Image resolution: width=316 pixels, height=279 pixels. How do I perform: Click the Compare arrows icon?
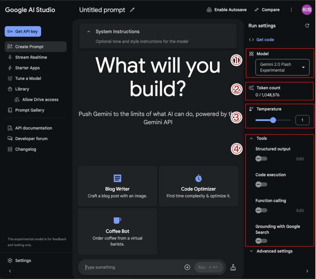[x=256, y=10]
